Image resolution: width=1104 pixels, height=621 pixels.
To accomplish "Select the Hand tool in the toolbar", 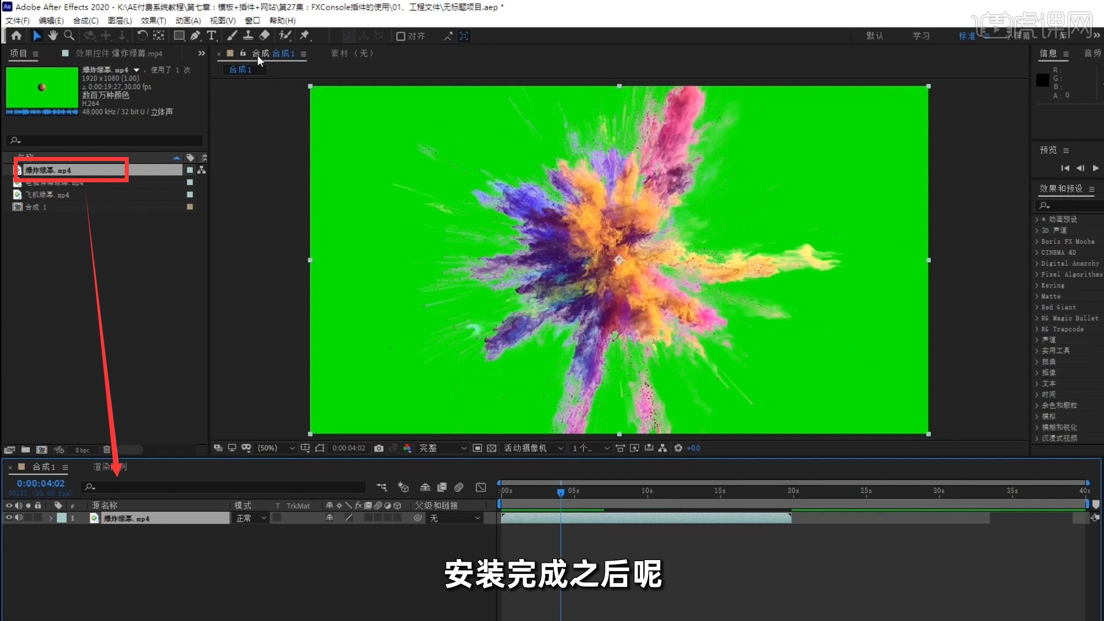I will pyautogui.click(x=52, y=35).
